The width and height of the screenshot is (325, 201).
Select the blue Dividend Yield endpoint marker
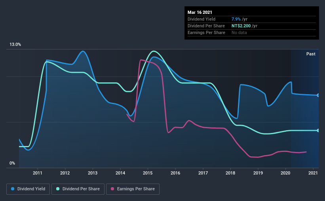[x=318, y=95]
